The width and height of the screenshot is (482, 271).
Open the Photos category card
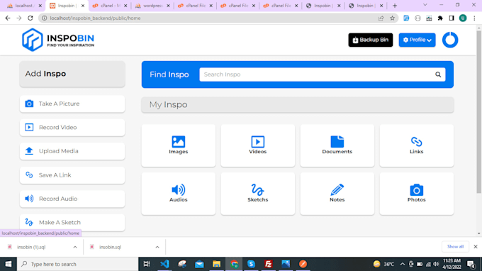tap(417, 194)
